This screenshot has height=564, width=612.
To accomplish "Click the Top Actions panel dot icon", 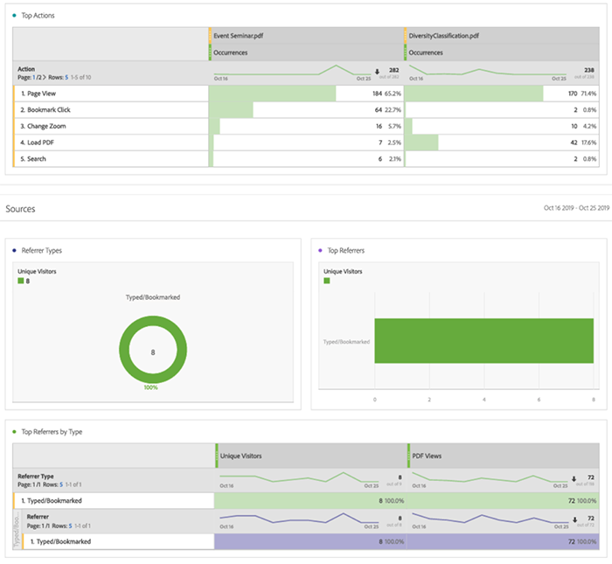I will (14, 17).
